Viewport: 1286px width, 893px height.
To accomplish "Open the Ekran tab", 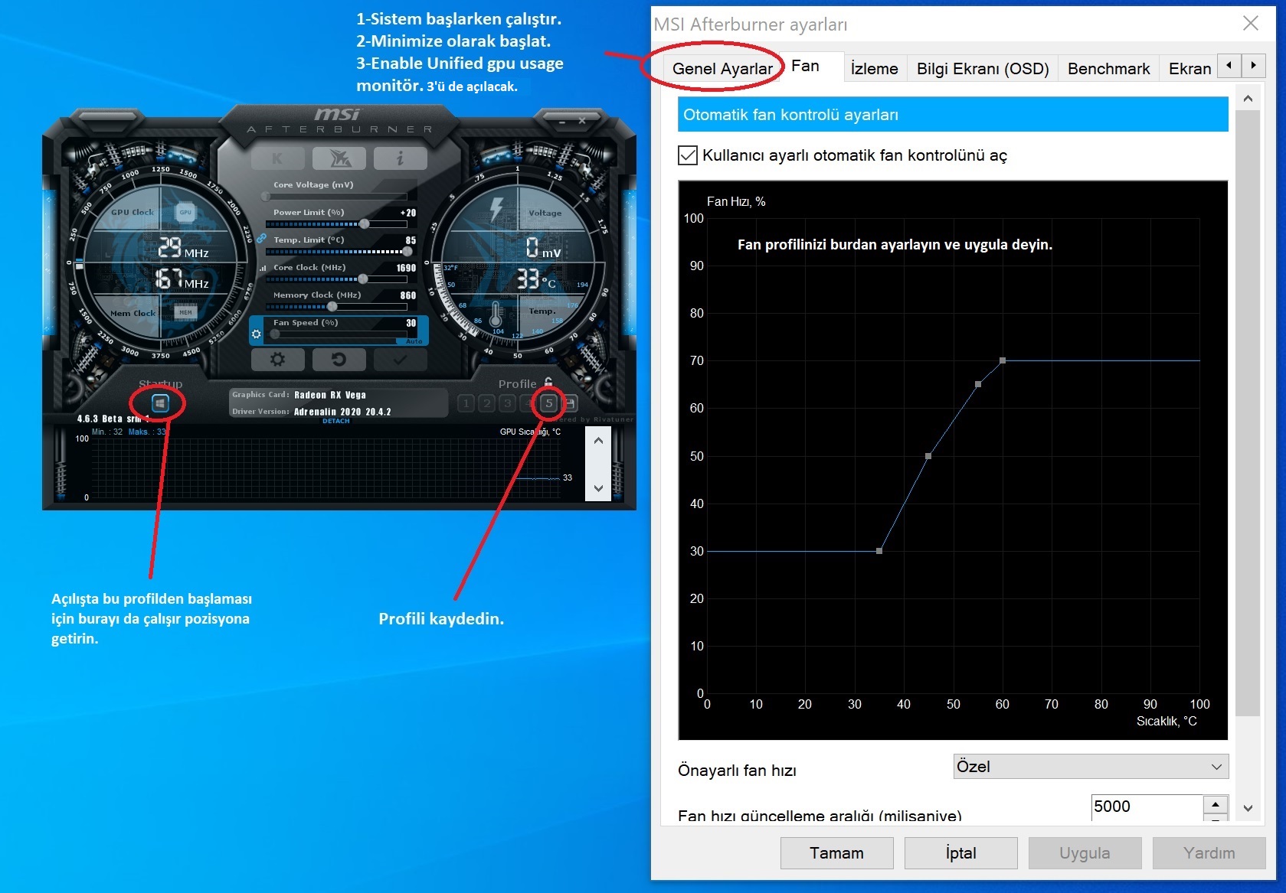I will 1189,69.
